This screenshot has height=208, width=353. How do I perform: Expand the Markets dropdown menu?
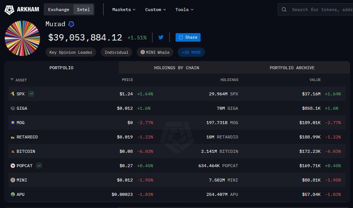coord(124,10)
